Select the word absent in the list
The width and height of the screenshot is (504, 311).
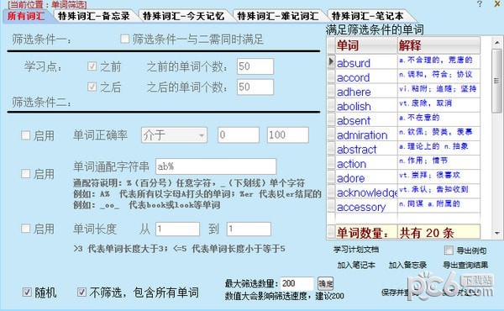pos(366,119)
